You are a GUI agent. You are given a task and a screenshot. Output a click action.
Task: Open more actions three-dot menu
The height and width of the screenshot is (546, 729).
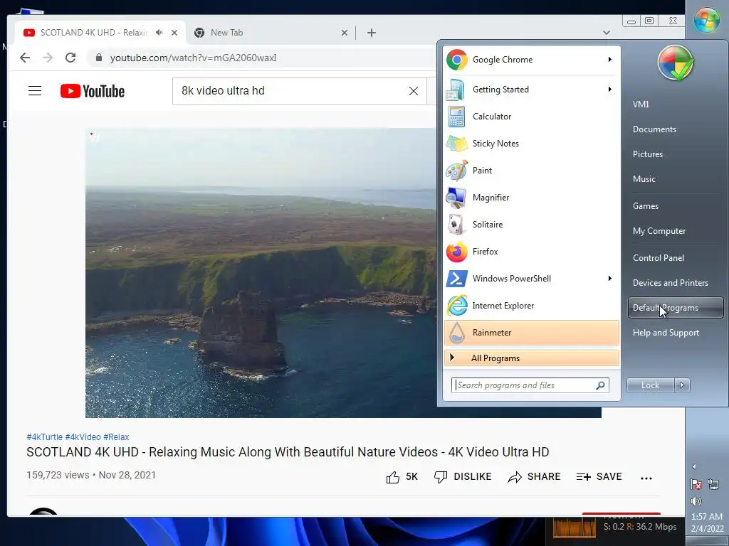click(646, 478)
